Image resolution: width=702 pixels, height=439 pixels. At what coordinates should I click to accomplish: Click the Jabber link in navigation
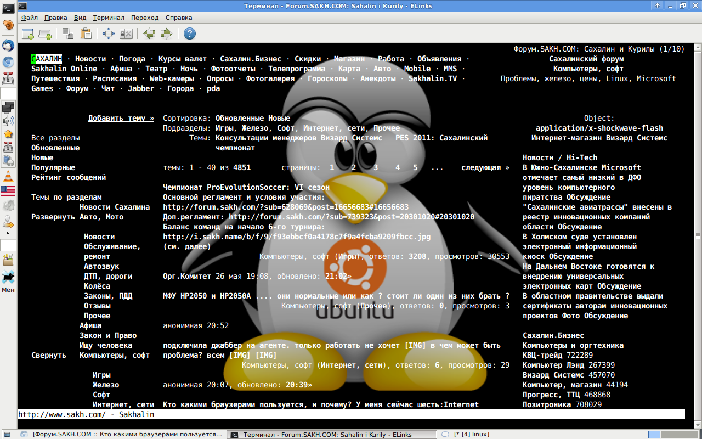pyautogui.click(x=141, y=88)
